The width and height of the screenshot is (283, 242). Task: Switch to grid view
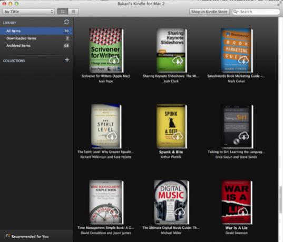[x=62, y=12]
